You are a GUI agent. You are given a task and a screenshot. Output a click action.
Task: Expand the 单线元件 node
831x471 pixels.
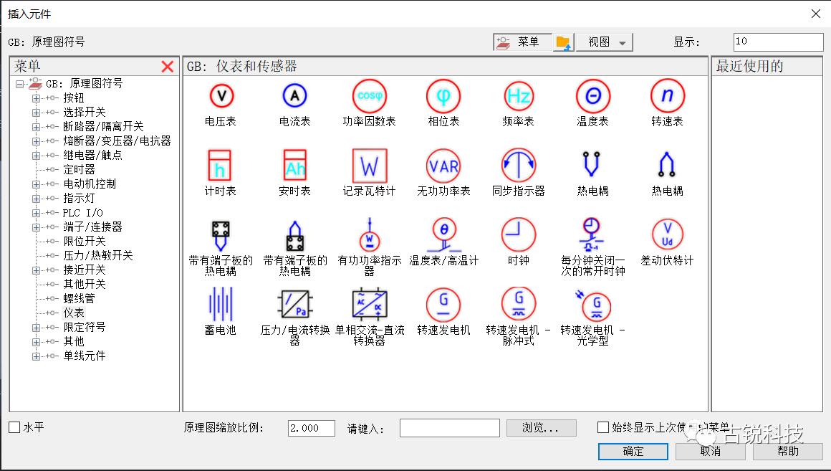click(x=36, y=356)
